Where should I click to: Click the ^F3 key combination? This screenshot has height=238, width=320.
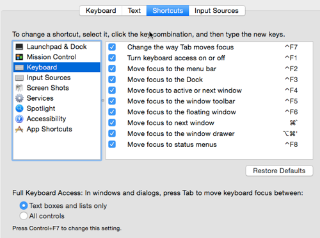pyautogui.click(x=291, y=80)
